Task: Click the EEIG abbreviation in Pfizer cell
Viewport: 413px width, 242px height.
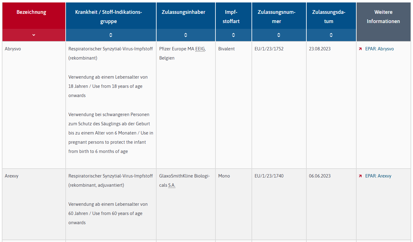Action: pos(200,49)
